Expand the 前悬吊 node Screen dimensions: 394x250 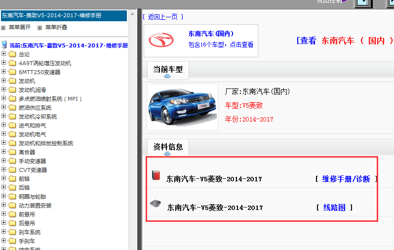click(x=3, y=214)
